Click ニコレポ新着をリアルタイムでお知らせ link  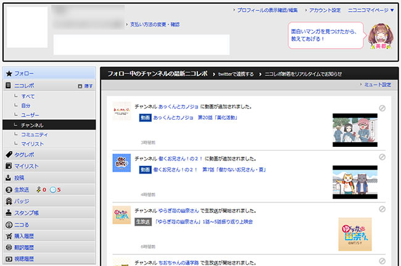pyautogui.click(x=303, y=74)
